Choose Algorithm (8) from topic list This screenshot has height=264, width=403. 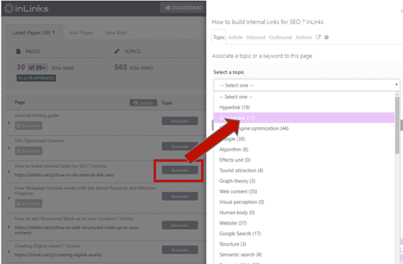point(304,149)
